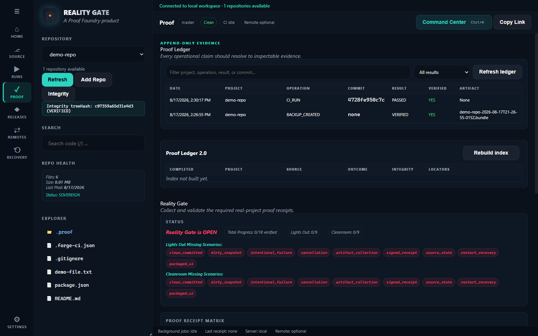Click the package.json file icon
This screenshot has width=538, height=336.
pos(49,285)
